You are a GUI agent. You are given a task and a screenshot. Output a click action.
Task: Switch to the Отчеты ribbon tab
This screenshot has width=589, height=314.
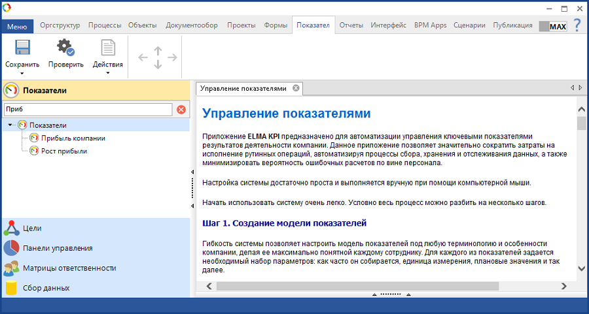[351, 25]
